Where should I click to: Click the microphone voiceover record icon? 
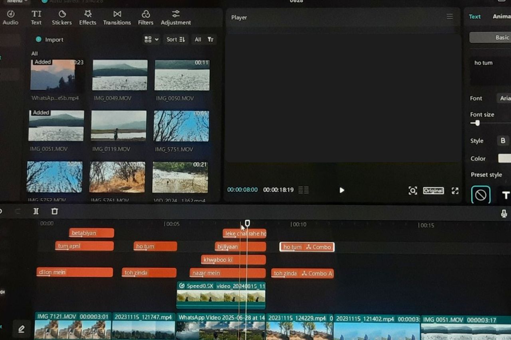504,214
